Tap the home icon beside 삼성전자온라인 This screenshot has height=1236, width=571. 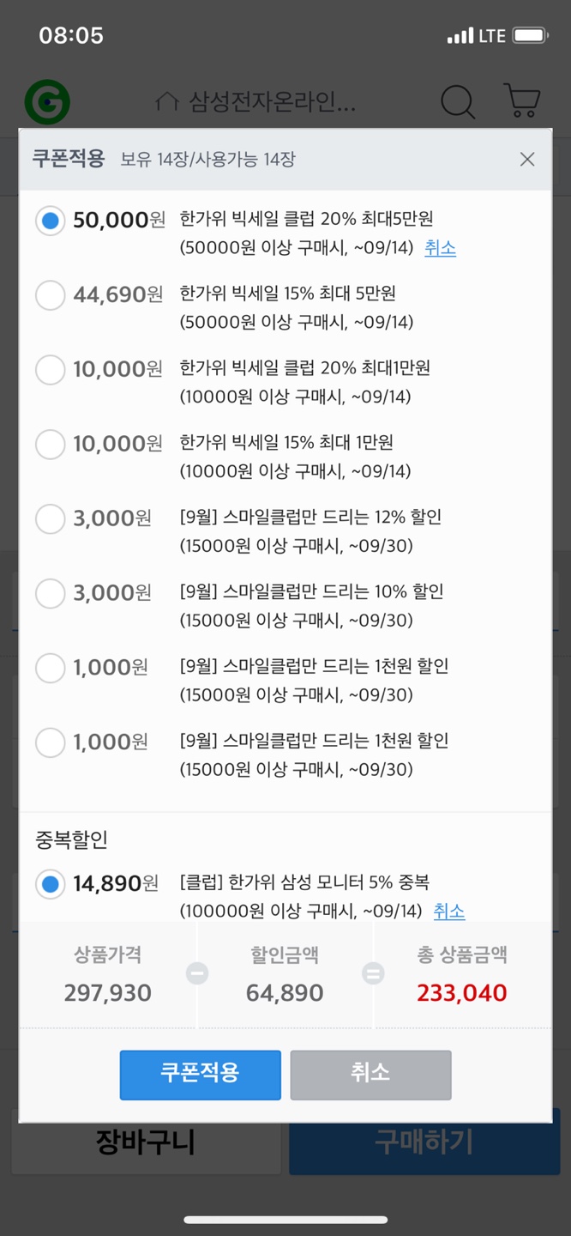pyautogui.click(x=167, y=103)
